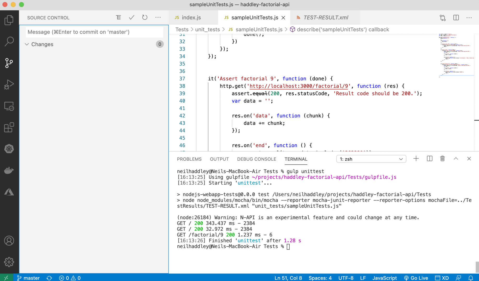Open the Search view in activity bar
Viewport: 479px width, 281px height.
(9, 41)
